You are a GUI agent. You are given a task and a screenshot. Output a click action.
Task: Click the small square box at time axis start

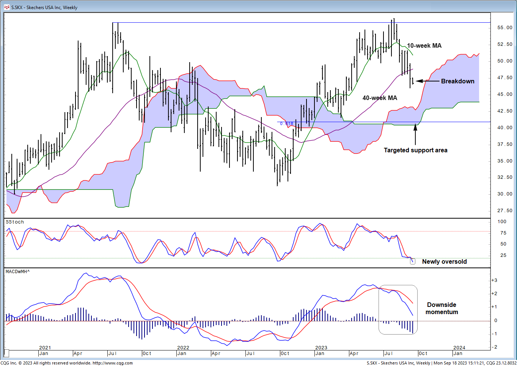[x=6, y=353]
